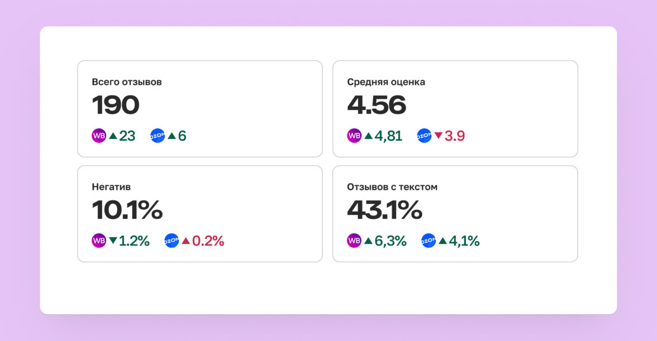Click the WB icon in Средняя оценка card
This screenshot has height=341, width=657.
pos(354,136)
